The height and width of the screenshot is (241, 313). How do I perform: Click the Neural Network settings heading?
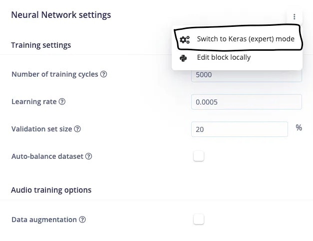61,15
